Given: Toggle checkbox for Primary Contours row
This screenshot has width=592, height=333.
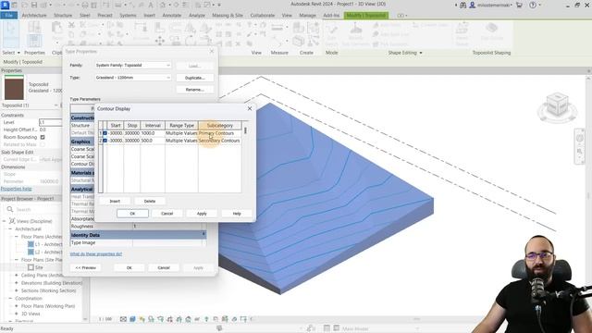Looking at the screenshot, I should point(105,133).
